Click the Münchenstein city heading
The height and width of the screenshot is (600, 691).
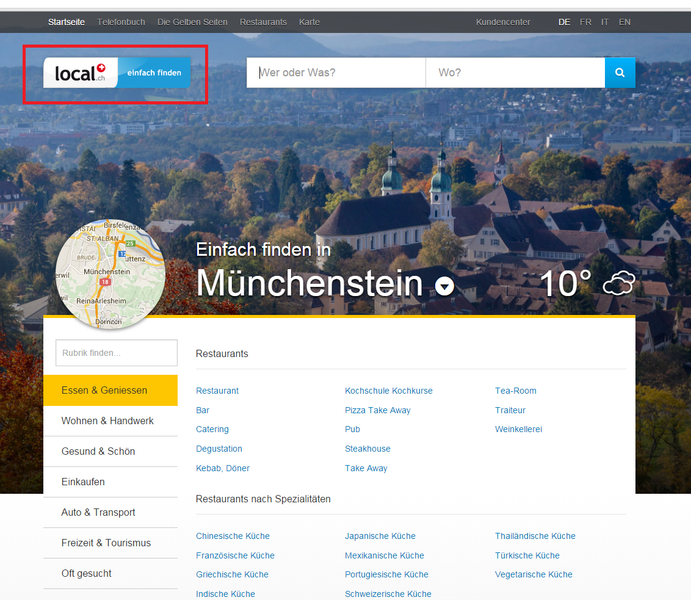309,283
